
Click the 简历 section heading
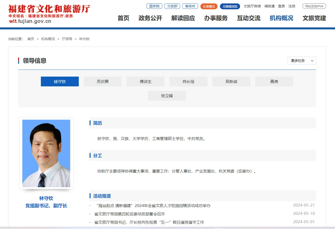coord(98,123)
